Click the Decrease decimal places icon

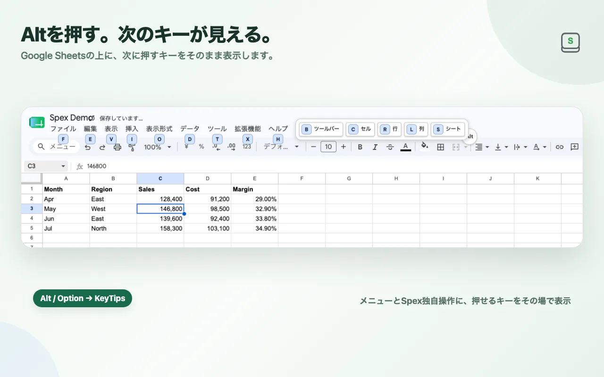216,147
